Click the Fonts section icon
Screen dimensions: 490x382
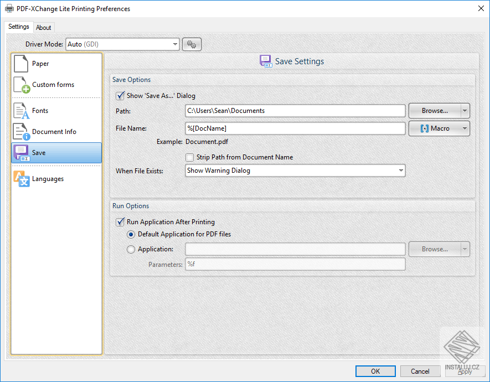click(x=21, y=111)
